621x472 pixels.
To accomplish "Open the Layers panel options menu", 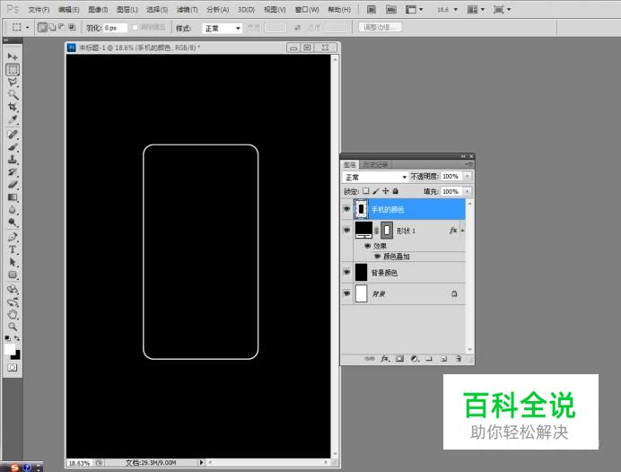I will pos(469,164).
